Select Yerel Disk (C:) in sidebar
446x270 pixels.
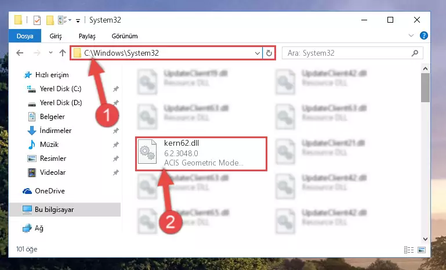click(x=60, y=89)
